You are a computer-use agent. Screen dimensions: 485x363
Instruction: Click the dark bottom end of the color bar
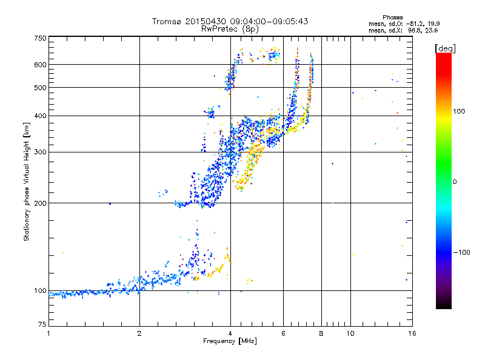click(444, 301)
